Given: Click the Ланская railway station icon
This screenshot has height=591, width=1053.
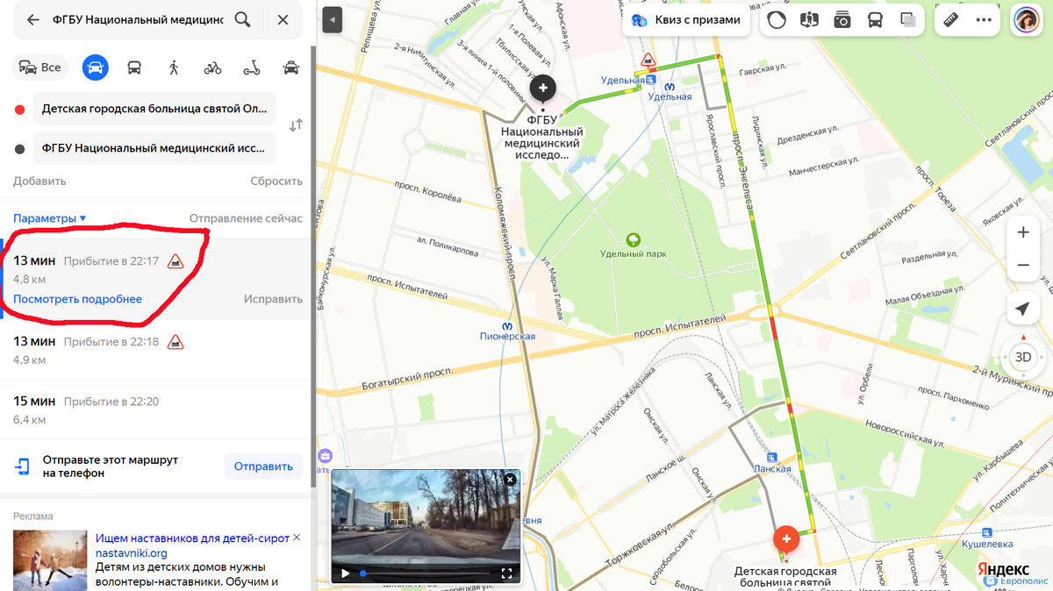Looking at the screenshot, I should pos(772,457).
